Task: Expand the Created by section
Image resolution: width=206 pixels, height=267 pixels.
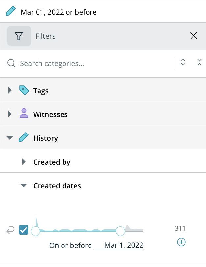Action: 24,162
